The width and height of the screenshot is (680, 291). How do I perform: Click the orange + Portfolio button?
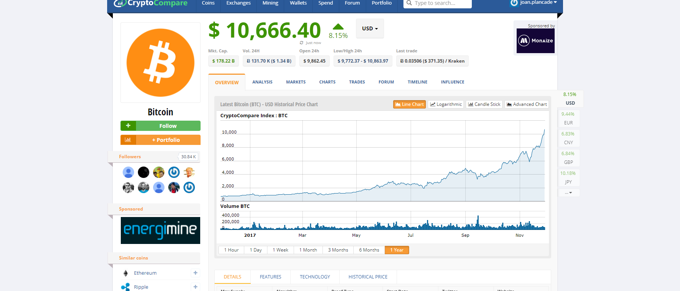pyautogui.click(x=160, y=140)
